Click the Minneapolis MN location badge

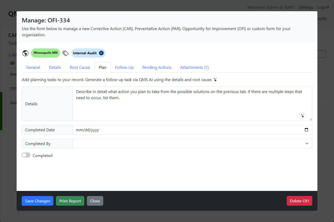coord(45,53)
